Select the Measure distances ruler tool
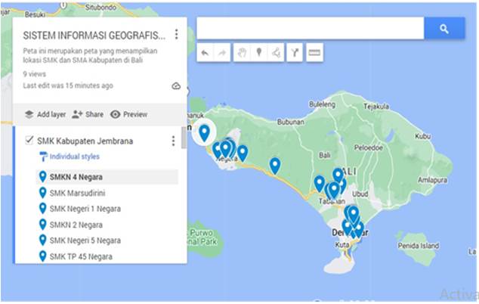This screenshot has width=479, height=304. coord(314,53)
